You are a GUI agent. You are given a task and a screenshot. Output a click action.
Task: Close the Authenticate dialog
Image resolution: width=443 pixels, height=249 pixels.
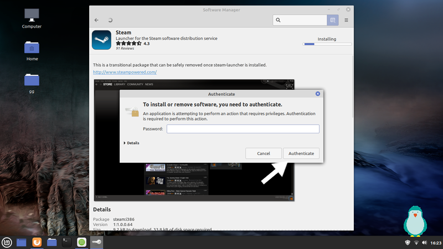[317, 94]
